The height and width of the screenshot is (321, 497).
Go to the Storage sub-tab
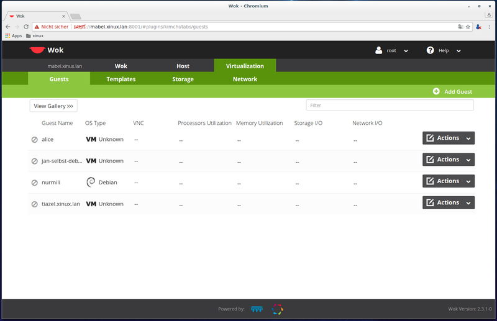point(183,79)
